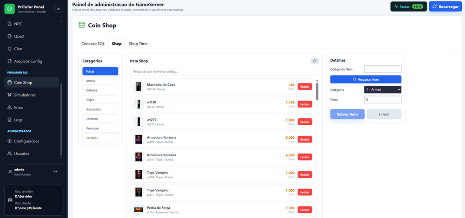Delete Armadura Koreana ca109 with Excluir

(x=305, y=139)
